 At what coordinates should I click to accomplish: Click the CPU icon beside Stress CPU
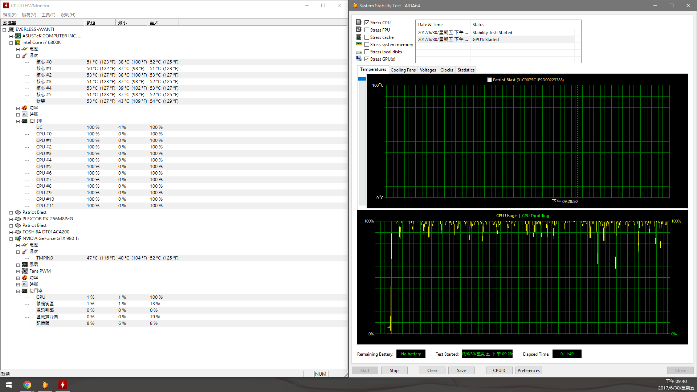click(x=359, y=23)
